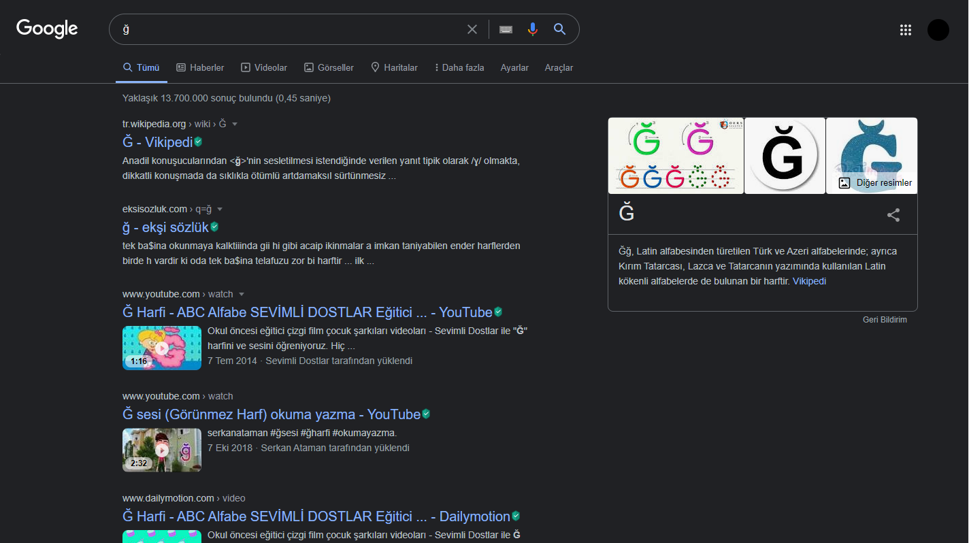Open the Ğ - Vikipedi result

(x=158, y=142)
